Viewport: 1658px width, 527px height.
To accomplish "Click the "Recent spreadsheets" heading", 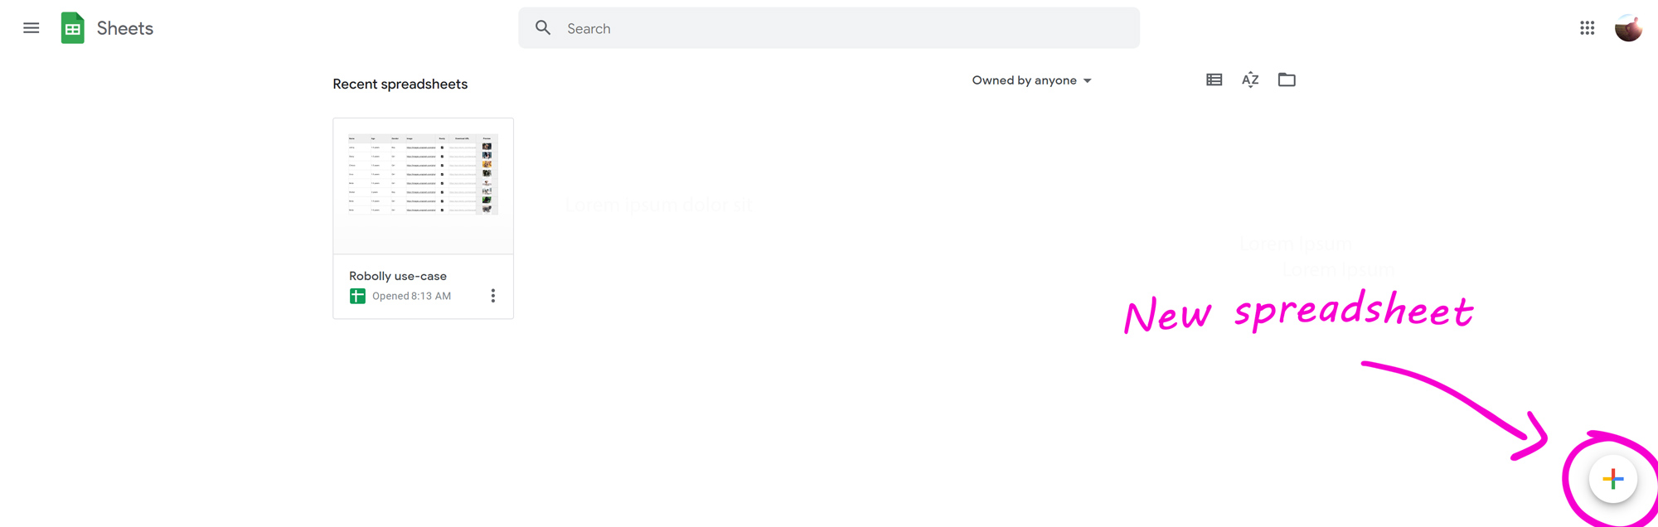I will coord(400,84).
